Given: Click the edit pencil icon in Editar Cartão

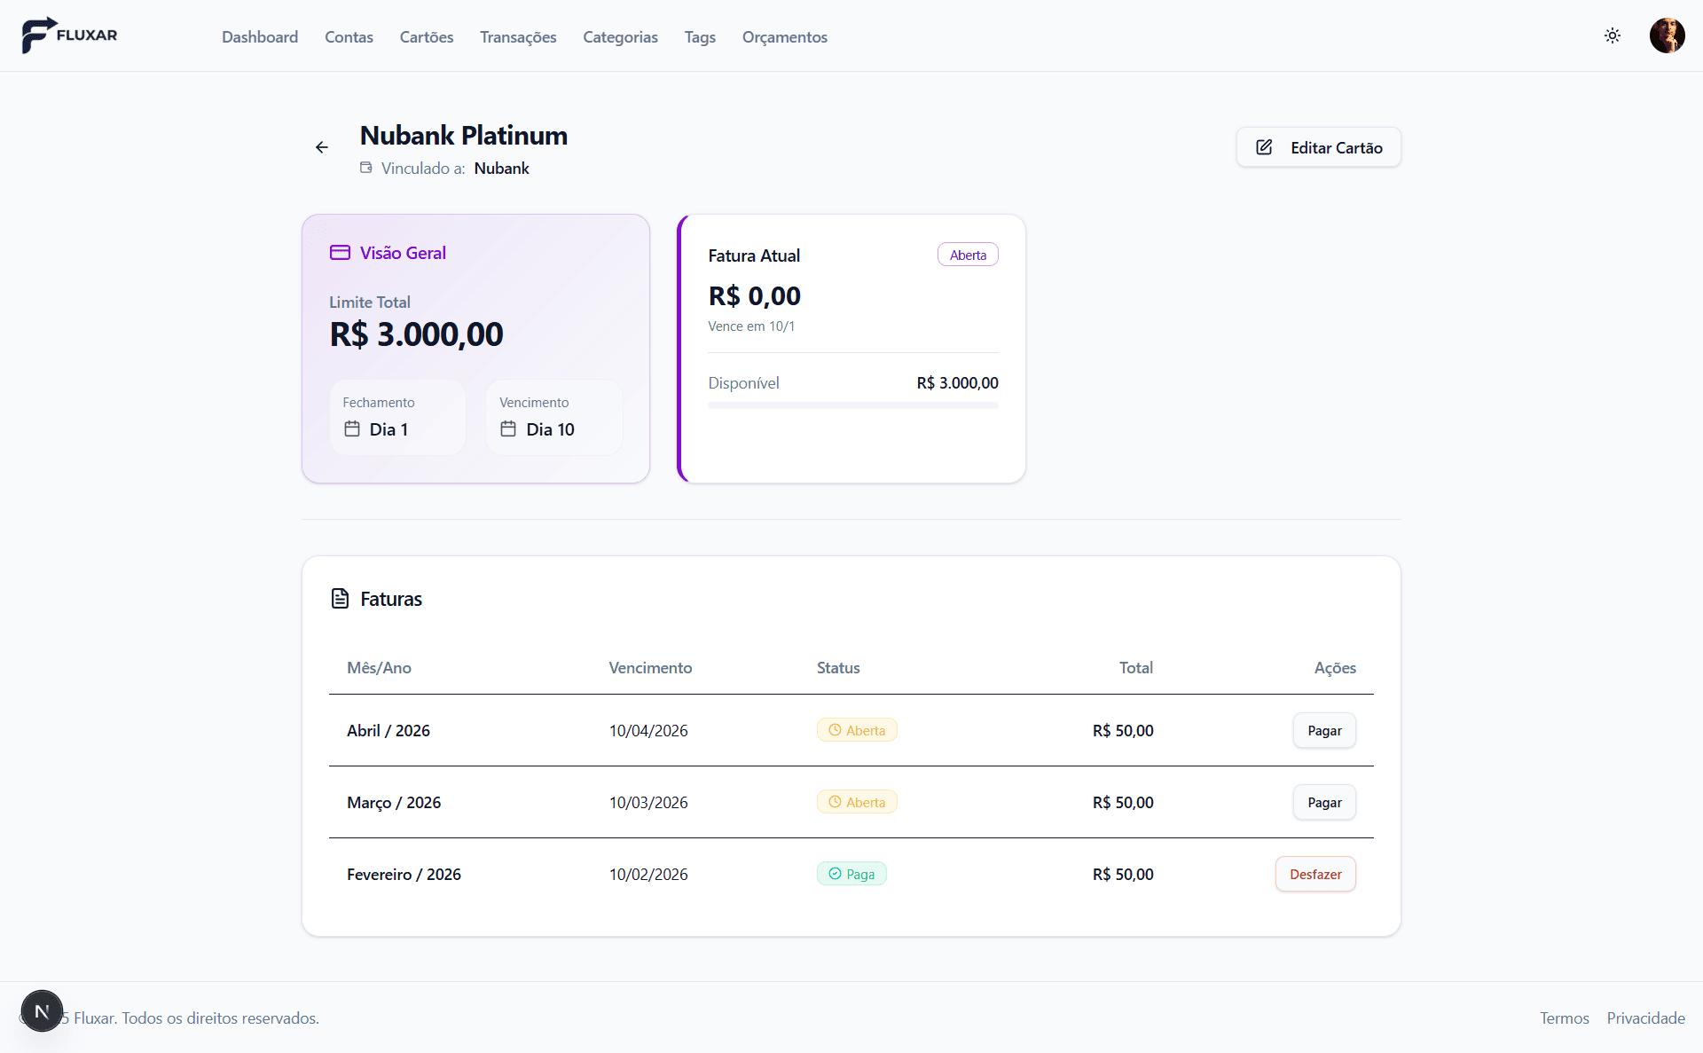Looking at the screenshot, I should pyautogui.click(x=1264, y=147).
